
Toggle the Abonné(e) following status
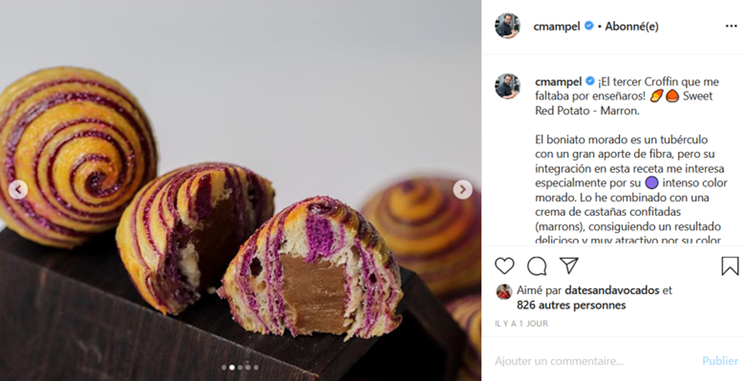(x=632, y=27)
